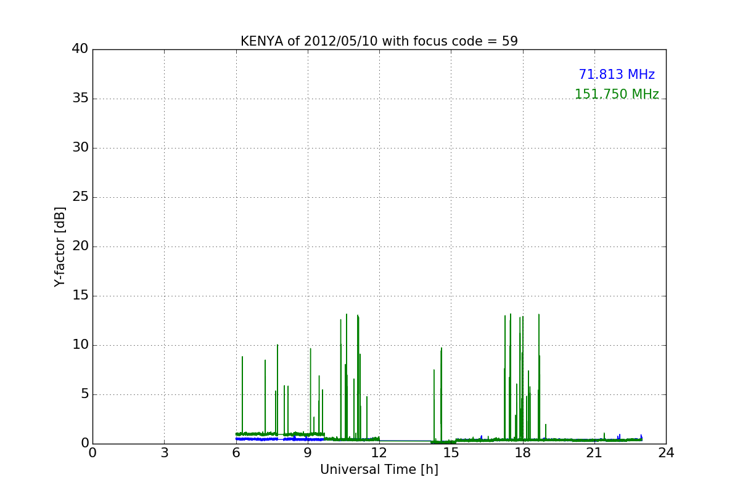Click the y-axis tick label 30

pos(80,148)
